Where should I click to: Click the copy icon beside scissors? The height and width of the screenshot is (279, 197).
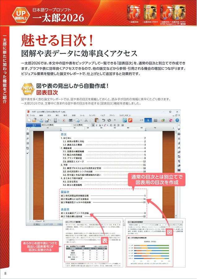(x=91, y=121)
